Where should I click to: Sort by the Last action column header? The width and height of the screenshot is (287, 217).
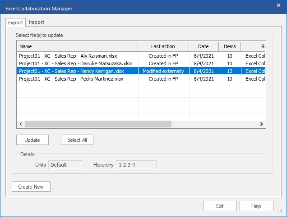tap(163, 46)
